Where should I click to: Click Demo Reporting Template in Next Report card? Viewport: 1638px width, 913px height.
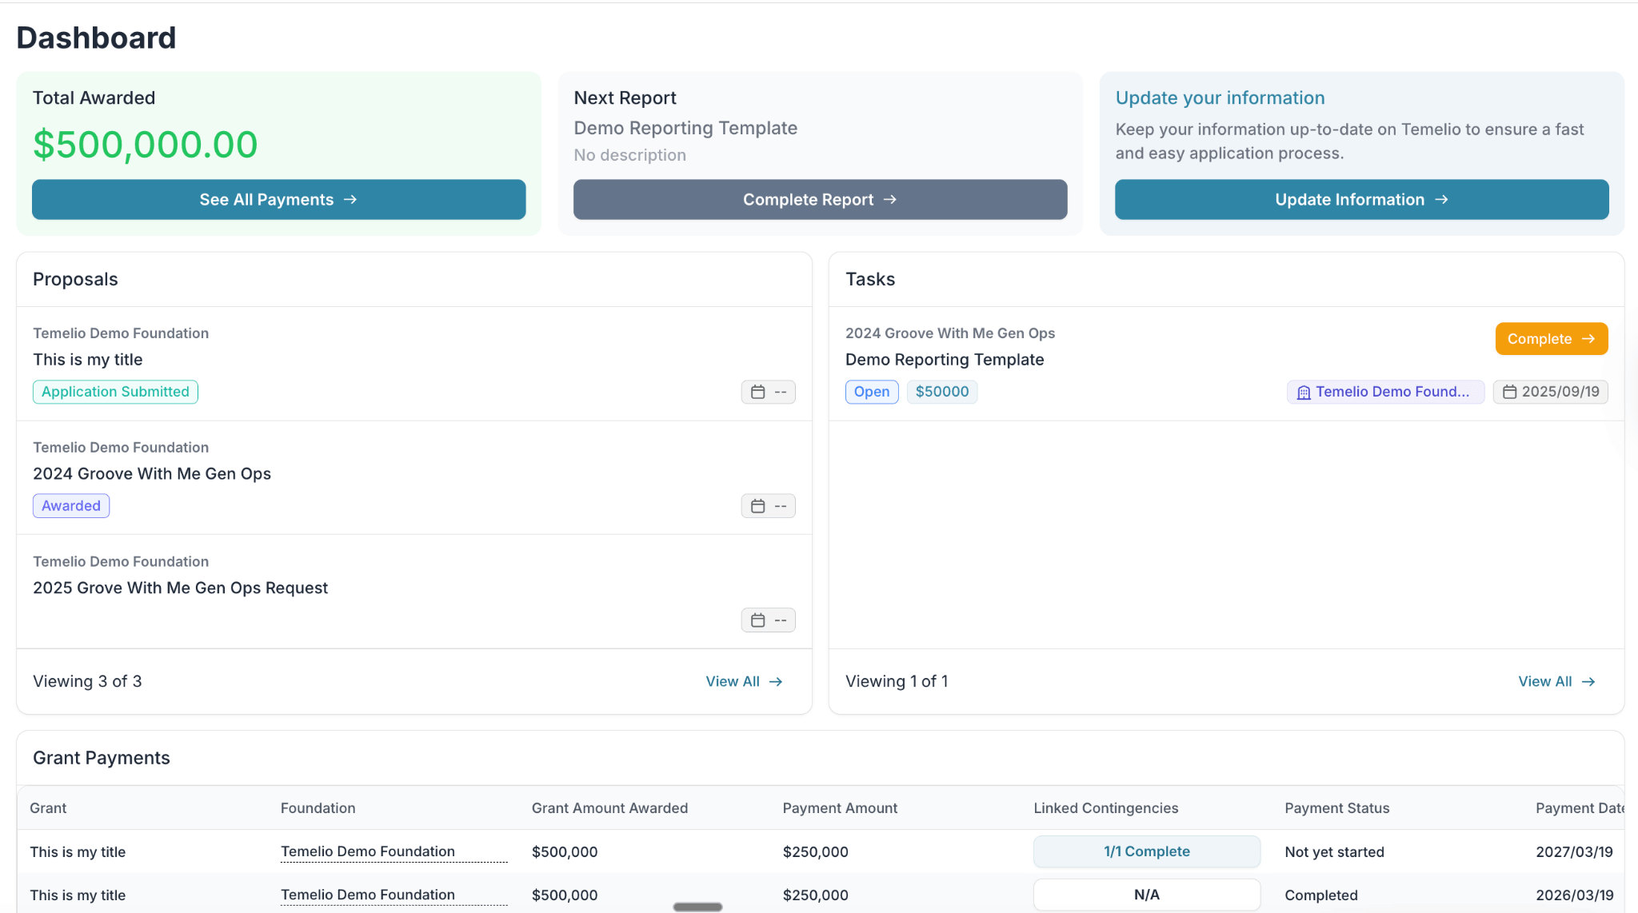[685, 128]
